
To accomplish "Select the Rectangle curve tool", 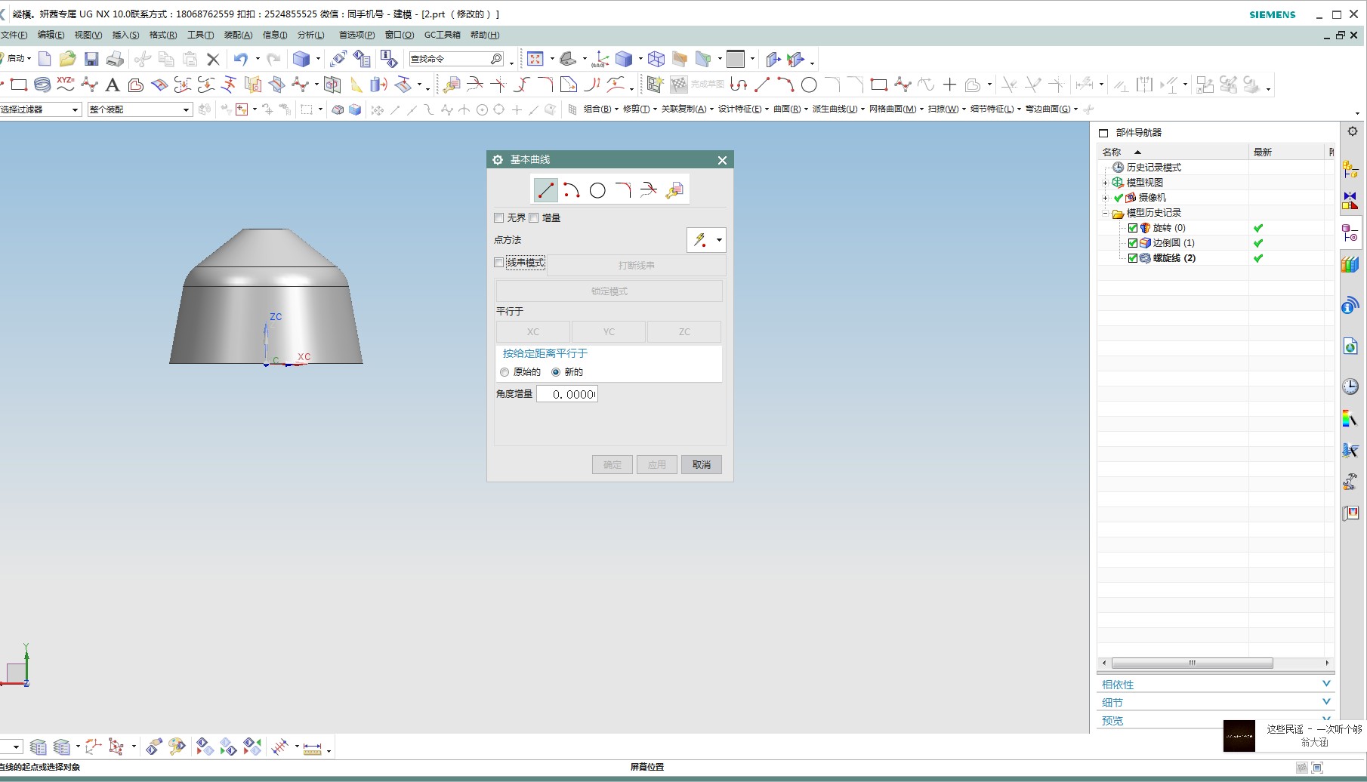I will [x=19, y=85].
